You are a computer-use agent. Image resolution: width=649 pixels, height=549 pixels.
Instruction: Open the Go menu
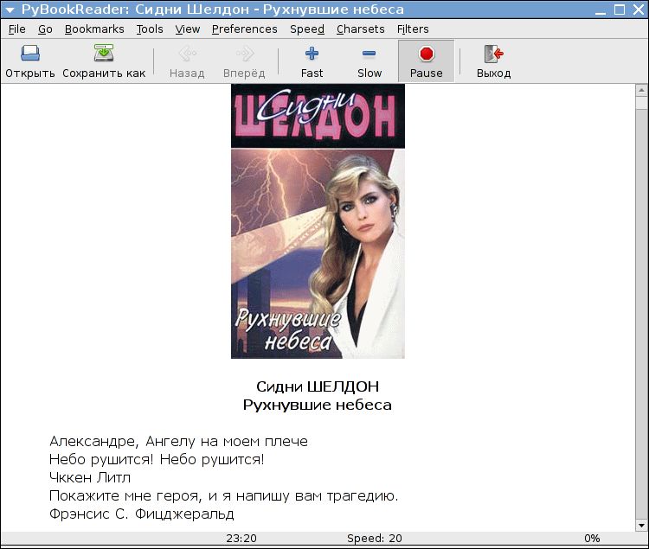[x=45, y=29]
